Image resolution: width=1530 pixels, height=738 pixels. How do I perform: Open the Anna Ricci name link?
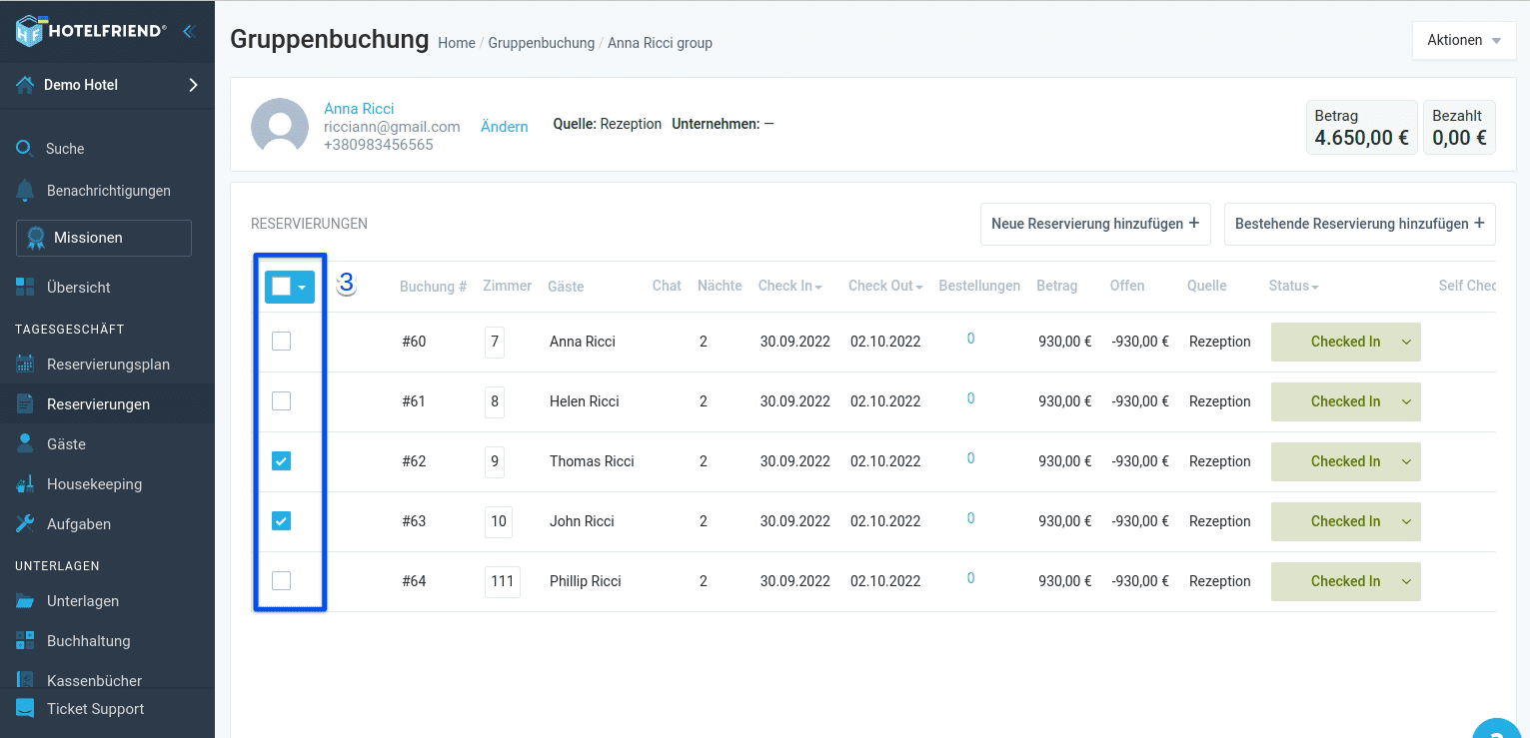(359, 109)
